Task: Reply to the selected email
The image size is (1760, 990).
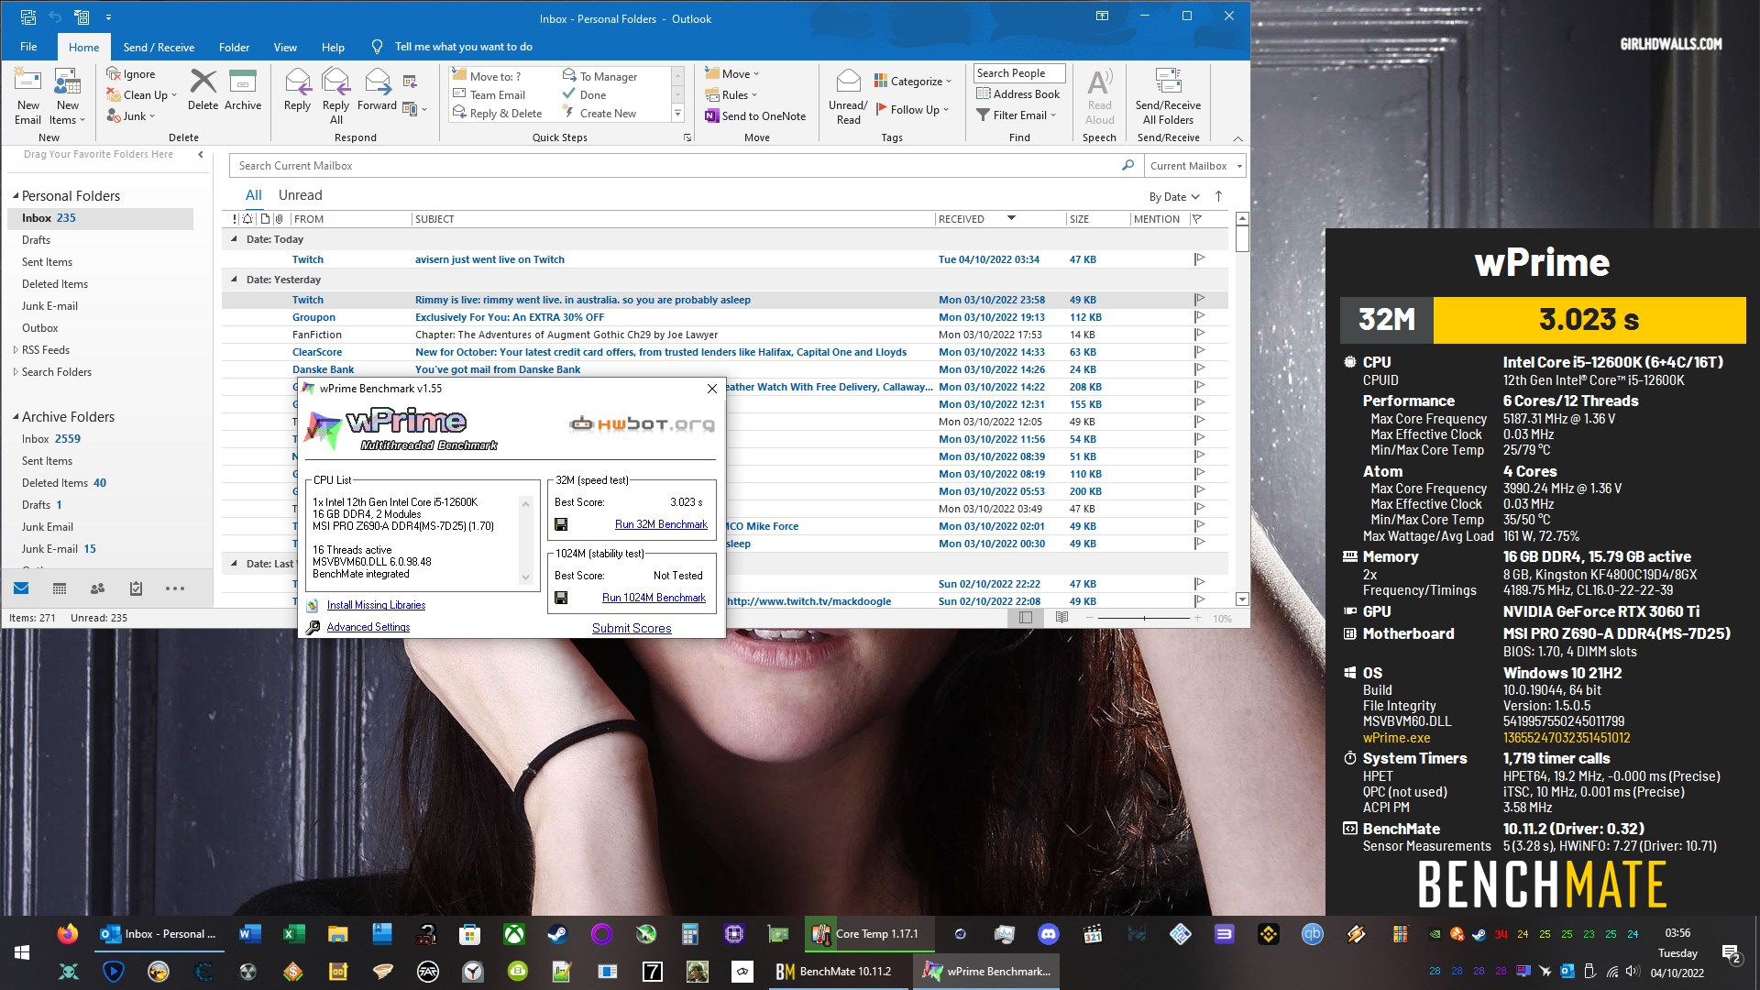Action: [297, 90]
